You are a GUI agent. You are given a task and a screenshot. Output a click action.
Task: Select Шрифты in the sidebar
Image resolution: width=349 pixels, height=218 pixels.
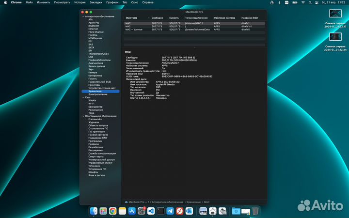(x=93, y=172)
